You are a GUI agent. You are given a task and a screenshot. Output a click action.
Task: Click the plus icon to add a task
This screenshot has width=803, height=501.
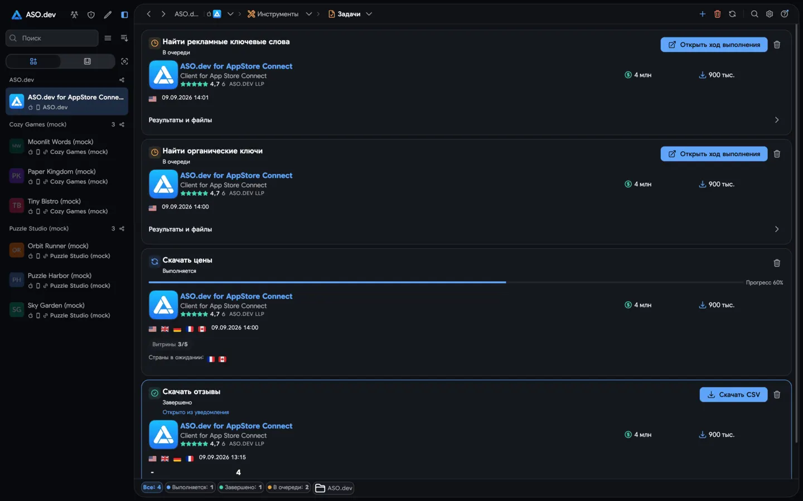pos(703,14)
